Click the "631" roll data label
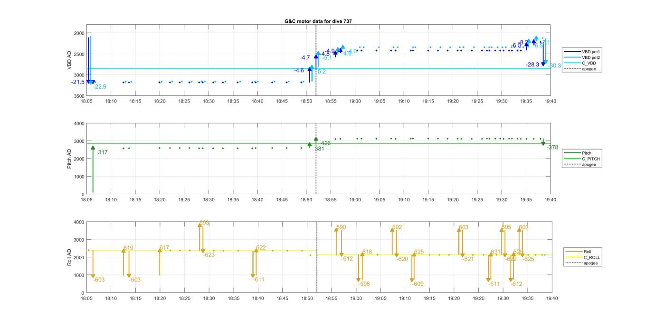This screenshot has height=329, width=665. pyautogui.click(x=496, y=252)
